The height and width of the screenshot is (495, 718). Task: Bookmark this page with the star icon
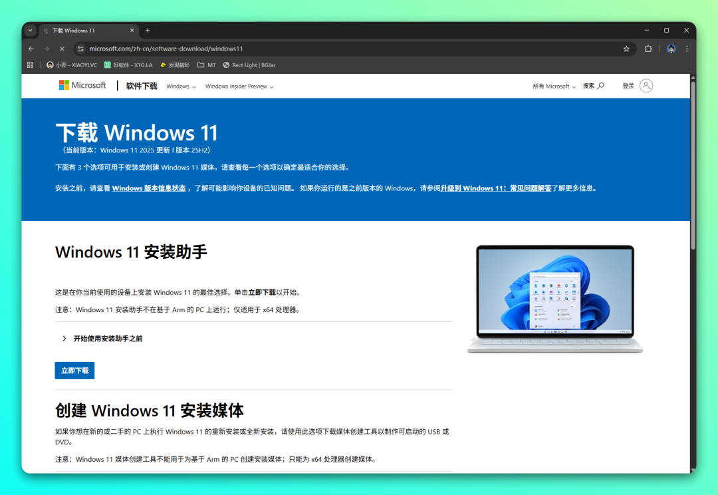click(x=626, y=49)
